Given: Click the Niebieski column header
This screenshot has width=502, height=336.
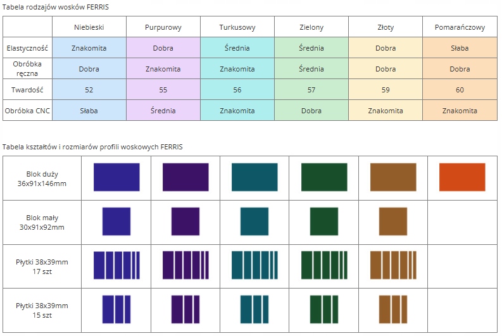Looking at the screenshot, I should tap(89, 28).
